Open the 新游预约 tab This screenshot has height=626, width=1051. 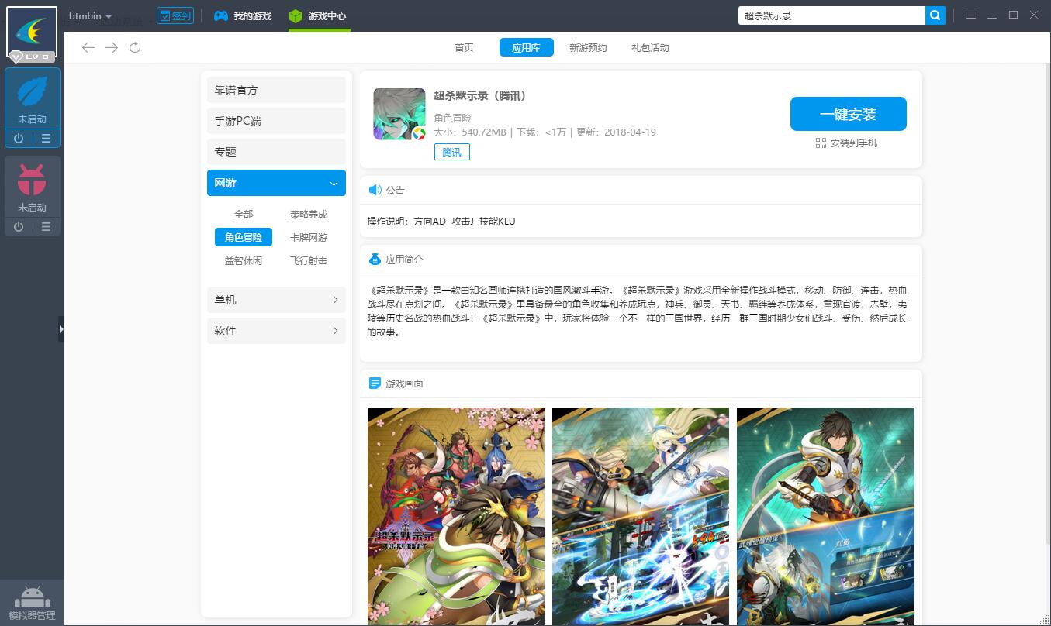coord(588,48)
